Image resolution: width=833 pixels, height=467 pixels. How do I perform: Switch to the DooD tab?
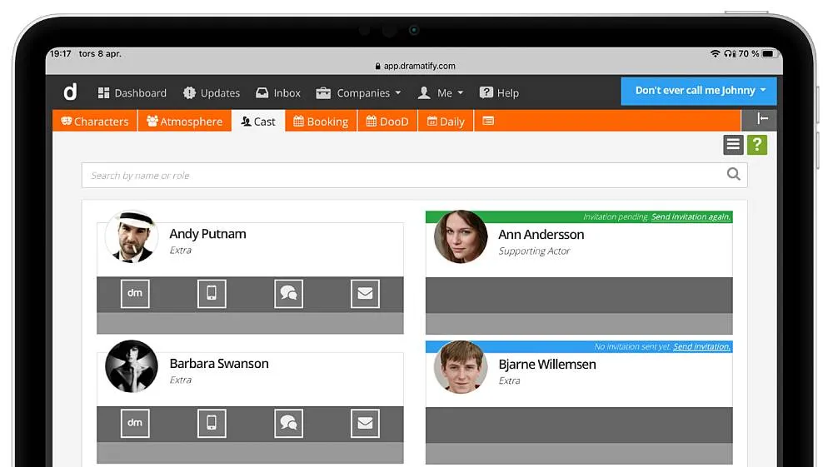(x=387, y=121)
